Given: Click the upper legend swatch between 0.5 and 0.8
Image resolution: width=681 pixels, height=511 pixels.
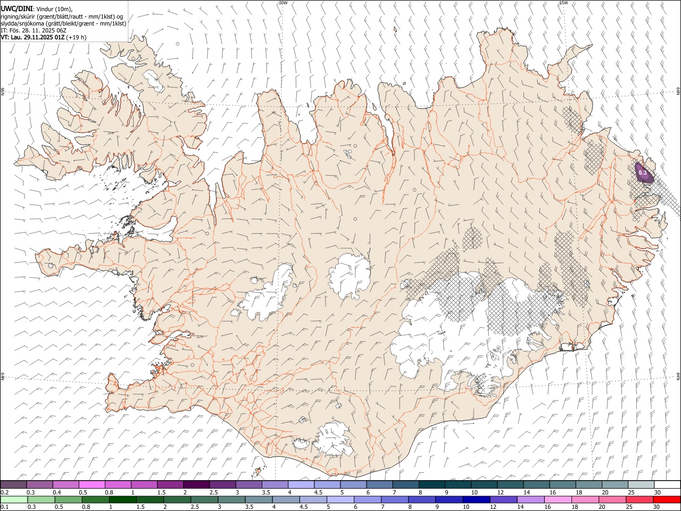Looking at the screenshot, I should pyautogui.click(x=92, y=484).
